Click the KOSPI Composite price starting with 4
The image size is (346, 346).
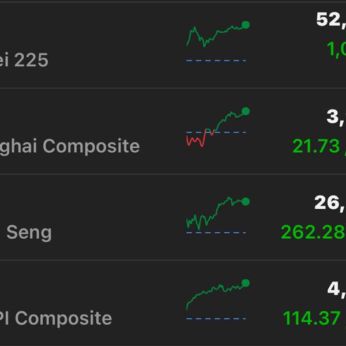tap(337, 288)
